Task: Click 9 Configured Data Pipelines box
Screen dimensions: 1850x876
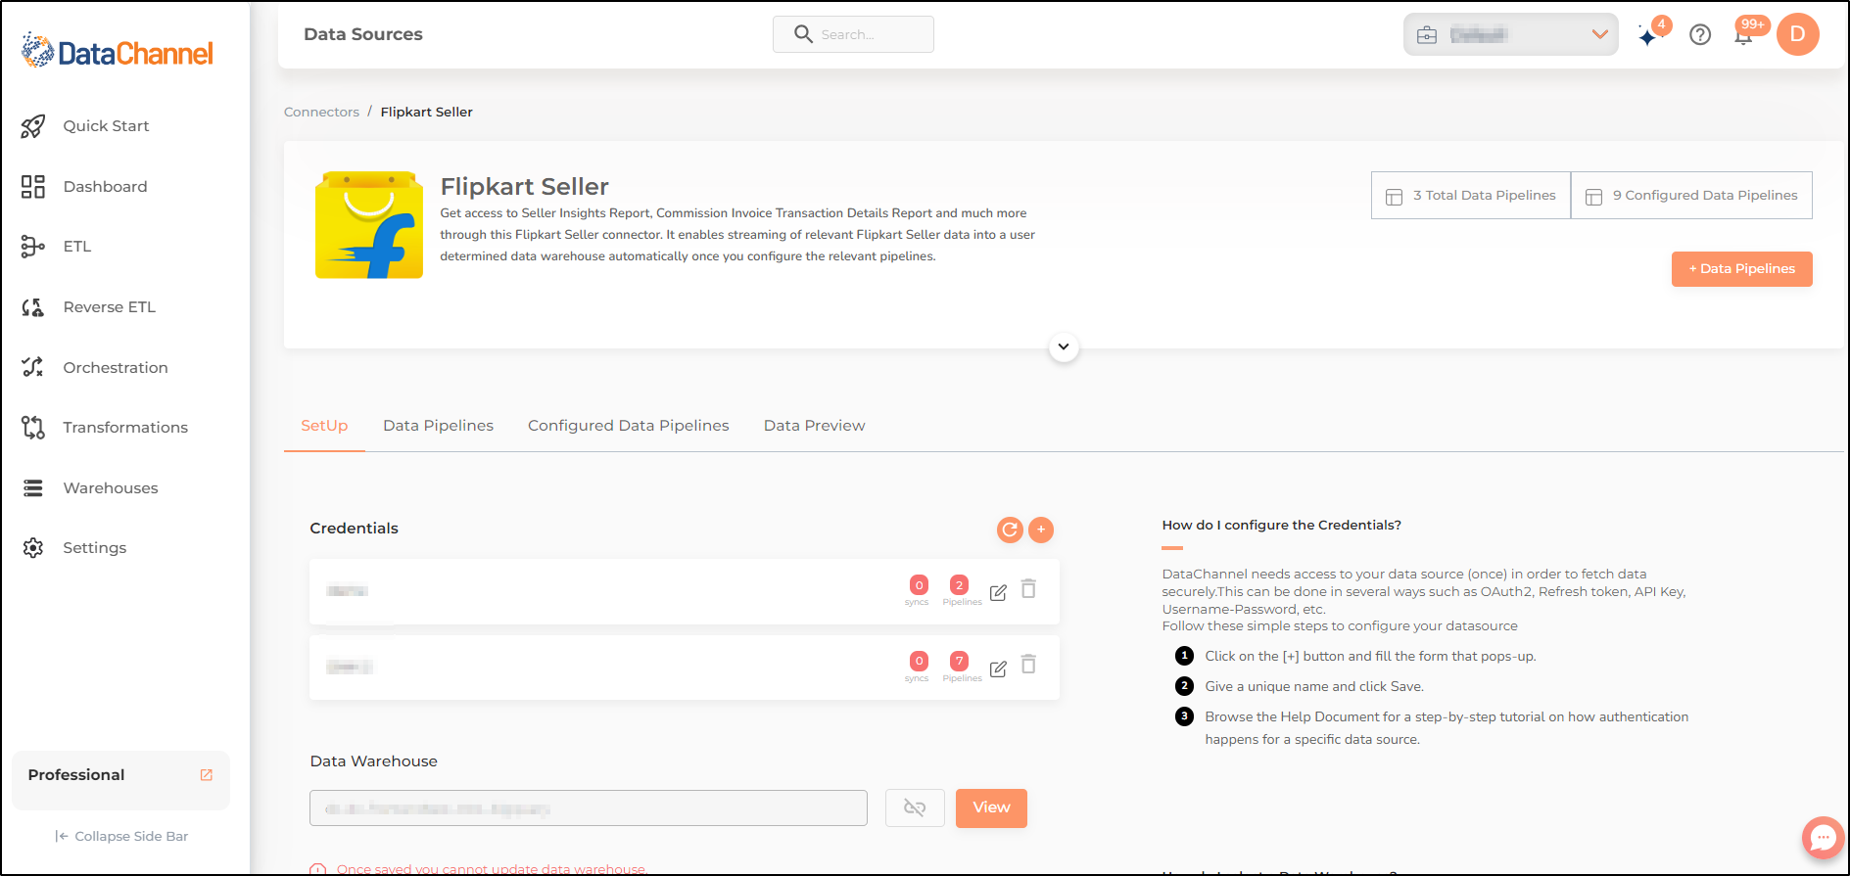Action: coord(1691,196)
